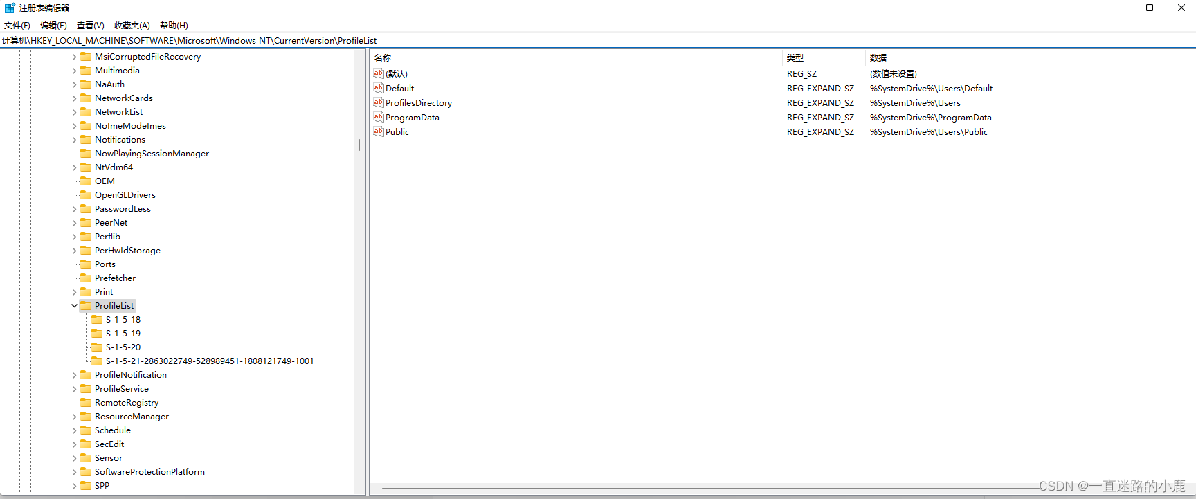Screen dimensions: 1196x499
Task: Open the 编辑(E) menu
Action: tap(53, 25)
